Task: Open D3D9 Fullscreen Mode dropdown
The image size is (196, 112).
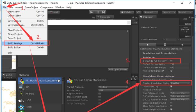Action: (x=180, y=96)
